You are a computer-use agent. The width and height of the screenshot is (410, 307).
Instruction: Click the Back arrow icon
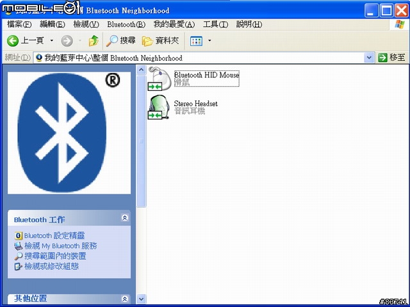tap(13, 41)
